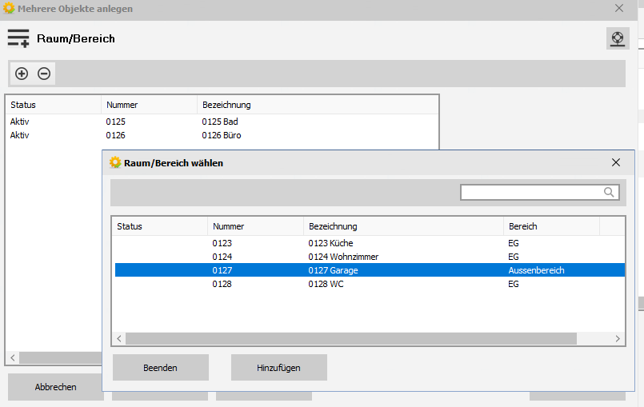Screen dimensions: 644x407
Task: Click the Raum/Bereich list-add icon
Action: coord(18,38)
